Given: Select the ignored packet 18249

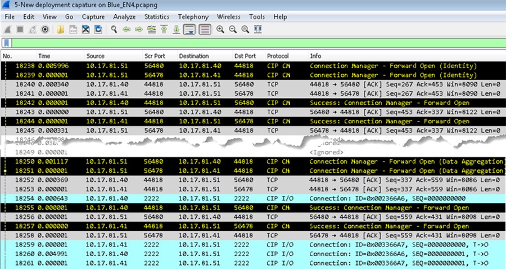Looking at the screenshot, I should (254, 153).
